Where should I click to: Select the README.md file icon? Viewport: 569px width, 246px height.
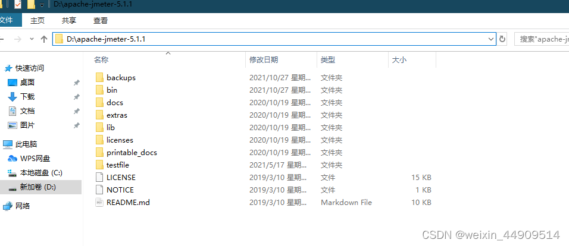click(x=99, y=203)
